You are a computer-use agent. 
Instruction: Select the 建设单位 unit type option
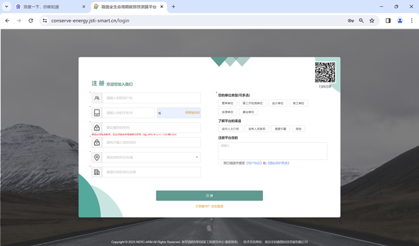(x=248, y=112)
